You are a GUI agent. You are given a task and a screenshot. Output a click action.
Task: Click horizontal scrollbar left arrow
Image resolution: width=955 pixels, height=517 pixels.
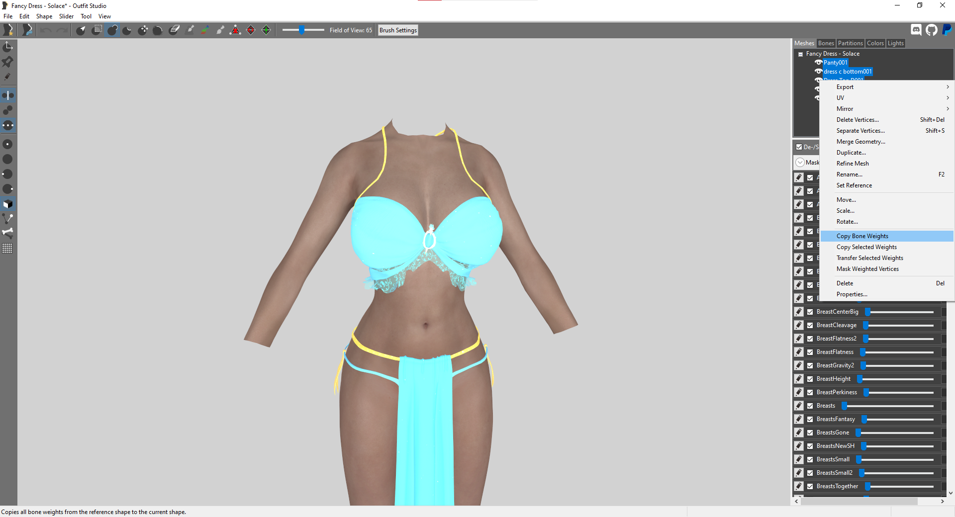[796, 502]
